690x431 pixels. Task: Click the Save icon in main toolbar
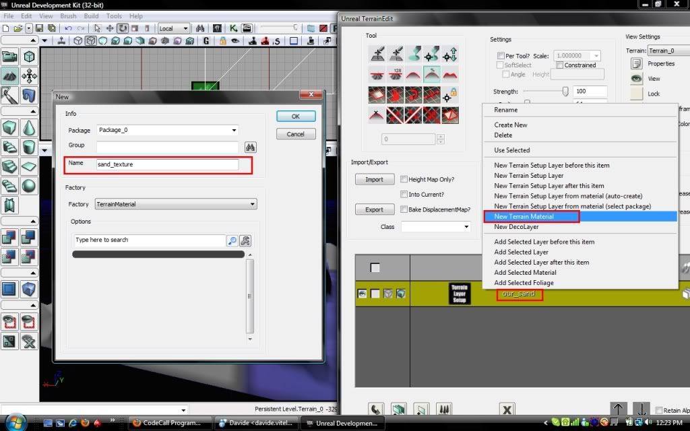[39, 28]
